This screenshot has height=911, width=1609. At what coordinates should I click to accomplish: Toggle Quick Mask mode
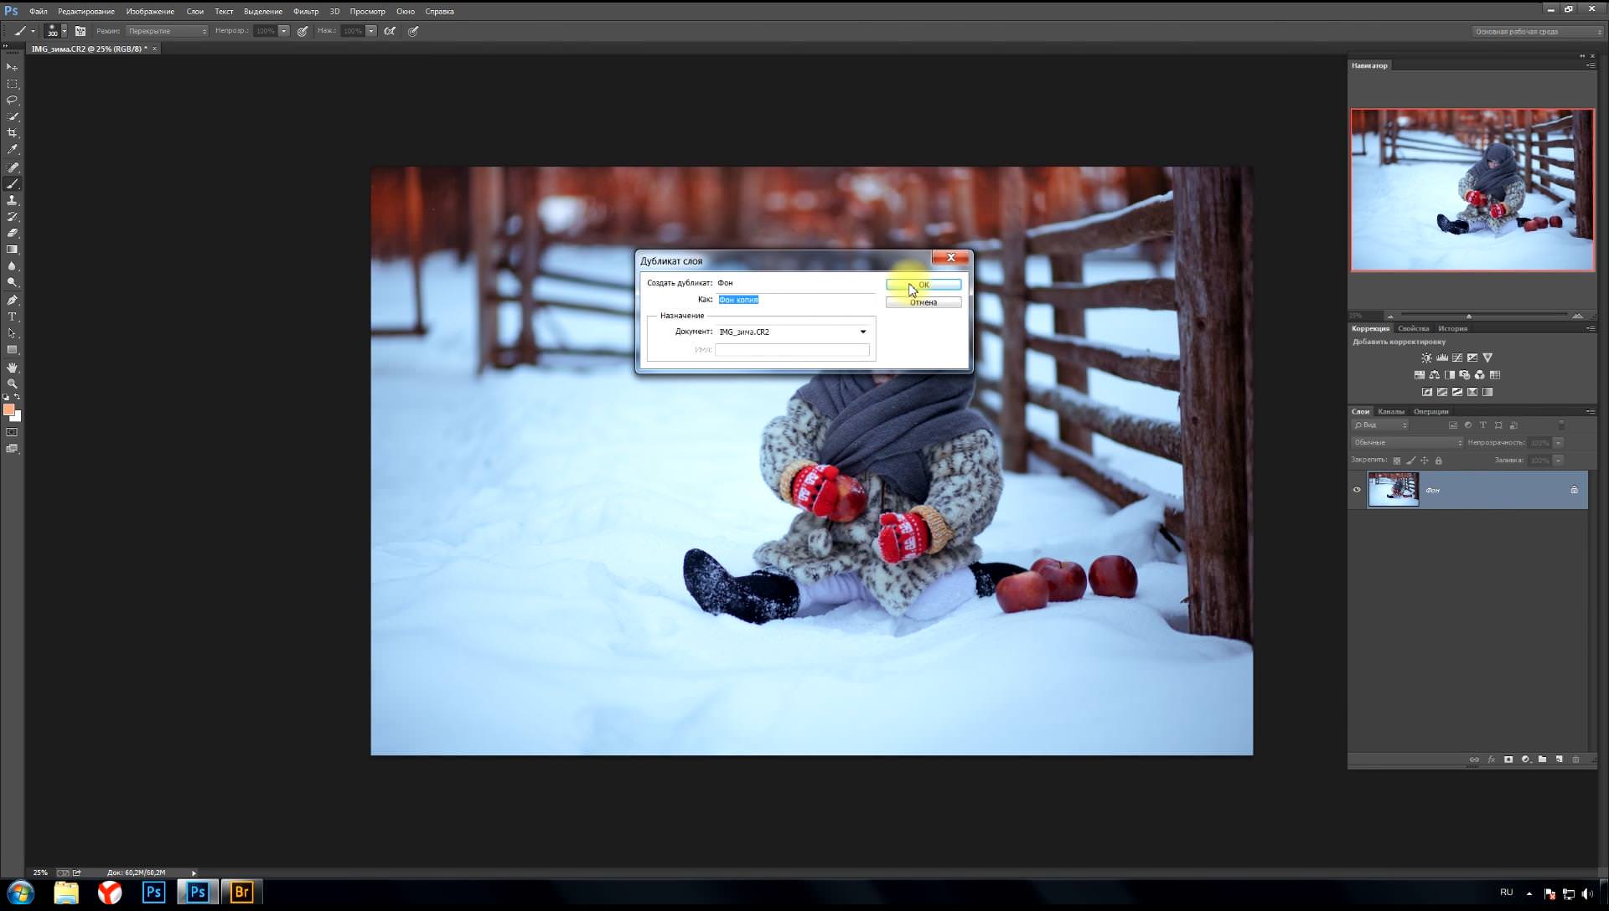(12, 433)
